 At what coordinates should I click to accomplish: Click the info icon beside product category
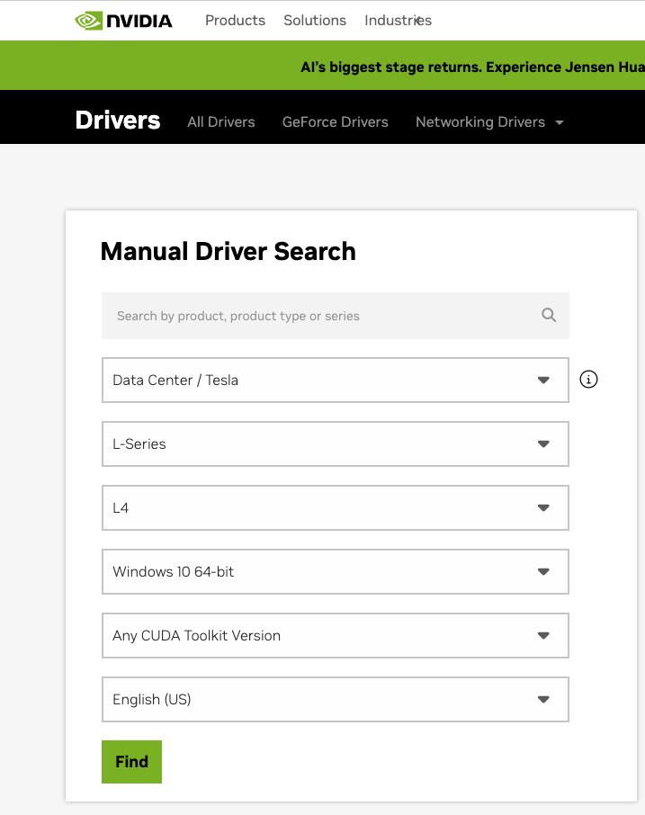point(588,380)
